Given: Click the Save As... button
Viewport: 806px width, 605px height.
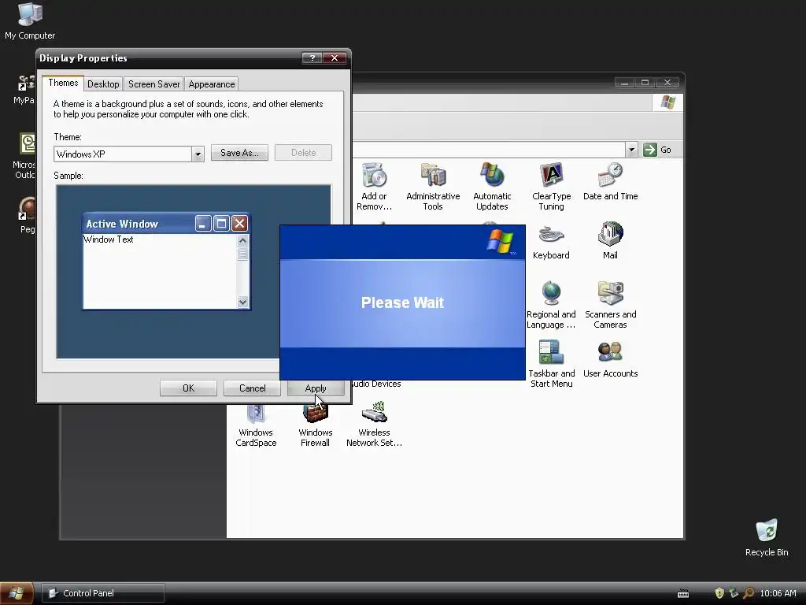Looking at the screenshot, I should (x=239, y=153).
